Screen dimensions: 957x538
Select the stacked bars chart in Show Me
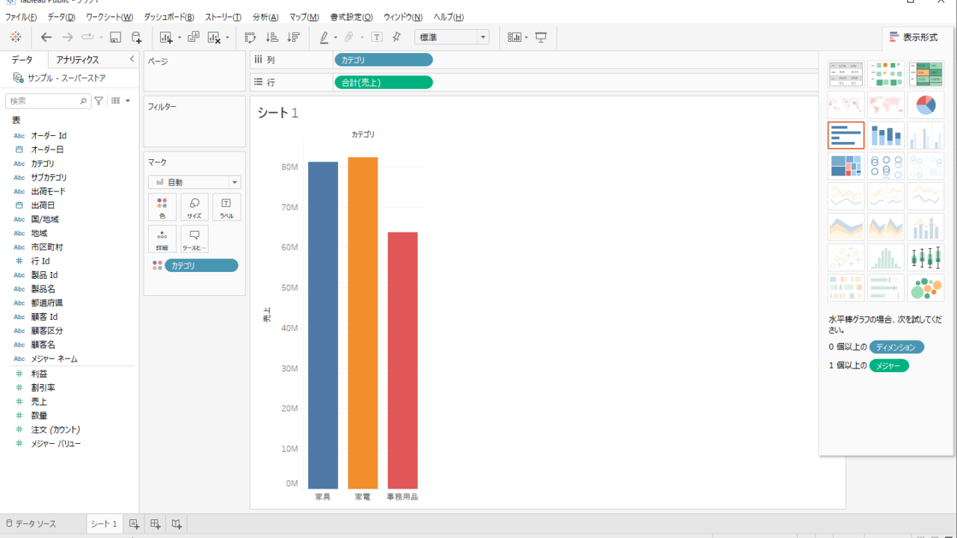tap(886, 136)
